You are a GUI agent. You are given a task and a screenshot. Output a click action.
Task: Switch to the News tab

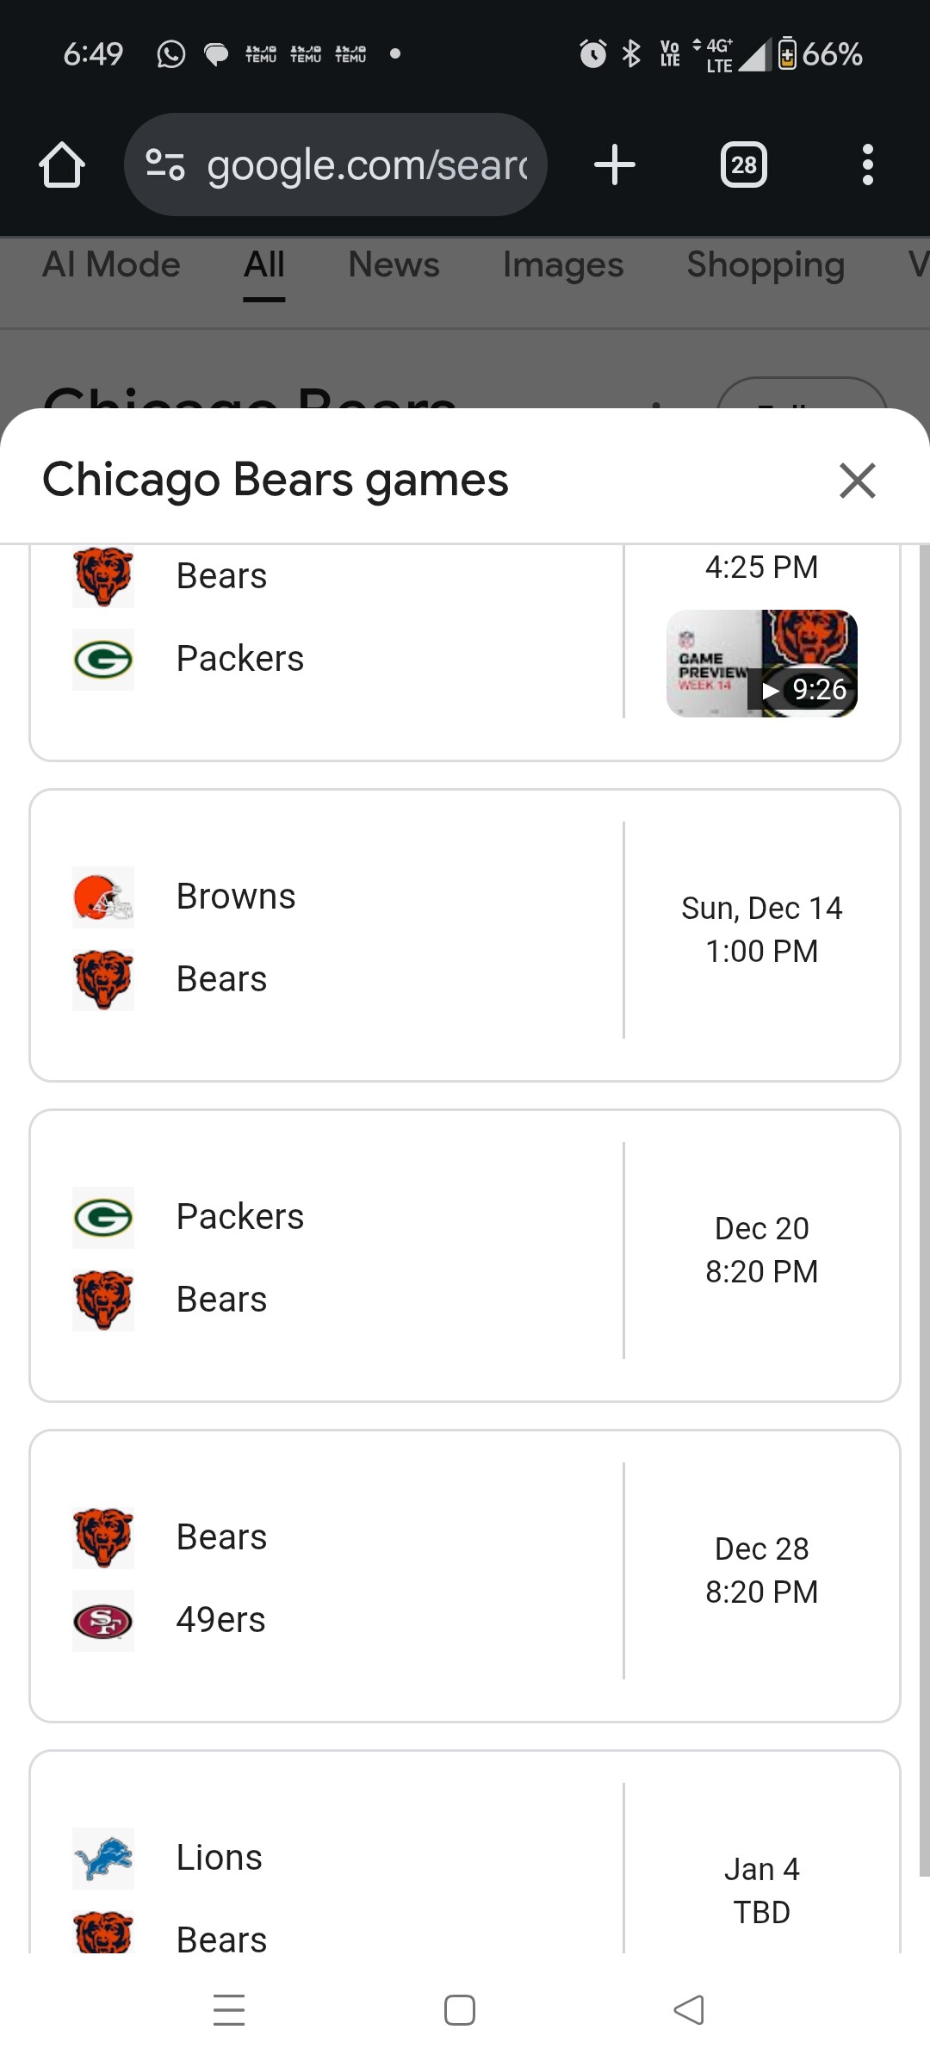394,265
